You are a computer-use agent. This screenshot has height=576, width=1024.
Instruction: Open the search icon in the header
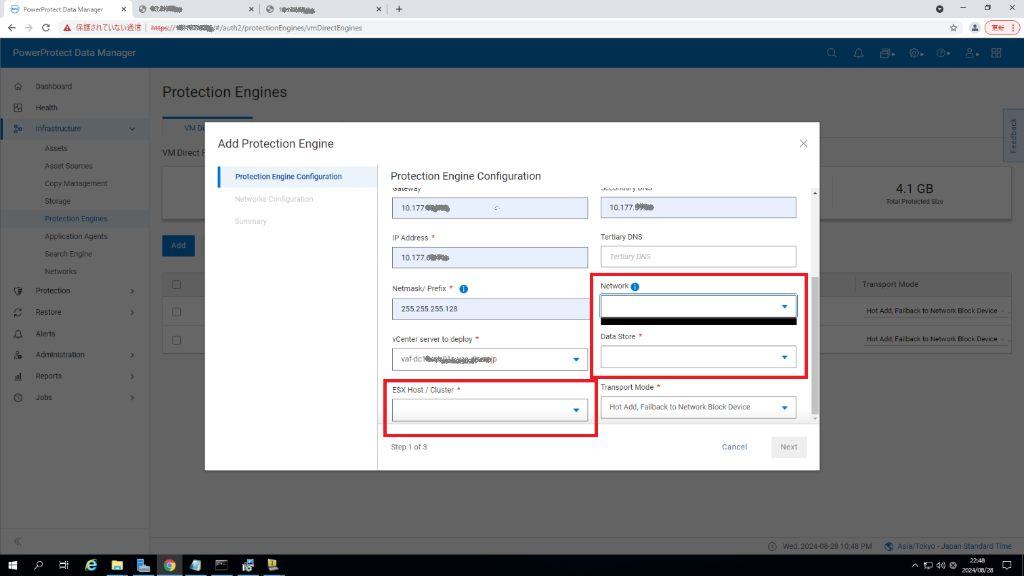tap(831, 53)
